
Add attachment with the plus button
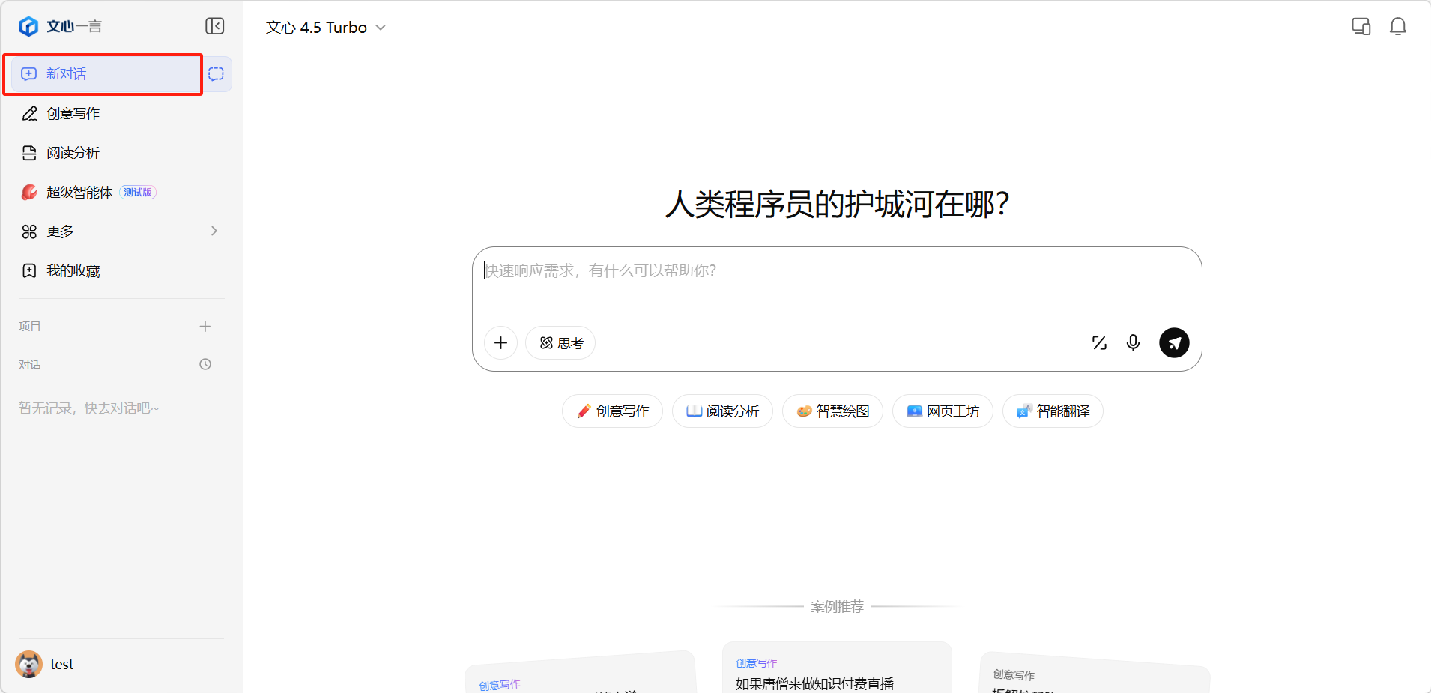point(501,343)
